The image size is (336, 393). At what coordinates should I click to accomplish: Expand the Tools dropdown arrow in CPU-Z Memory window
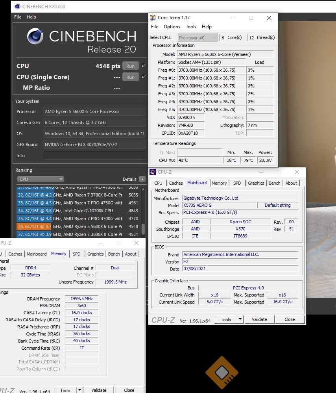79,390
